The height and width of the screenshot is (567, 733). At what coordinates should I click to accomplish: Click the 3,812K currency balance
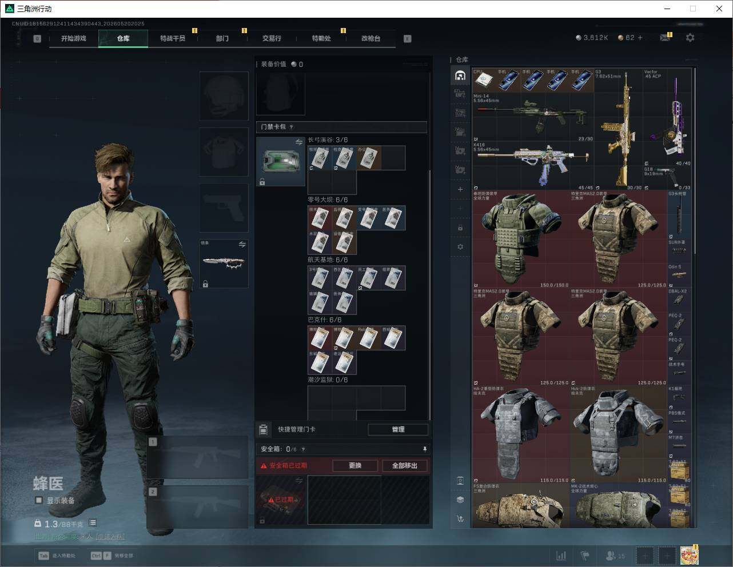(x=592, y=38)
